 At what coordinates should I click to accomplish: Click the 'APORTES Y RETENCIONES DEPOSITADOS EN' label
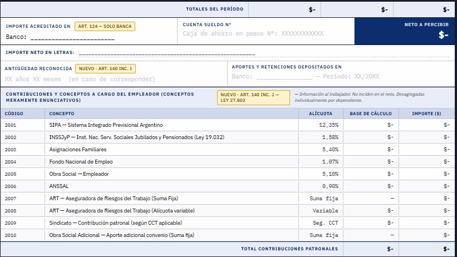(x=287, y=67)
